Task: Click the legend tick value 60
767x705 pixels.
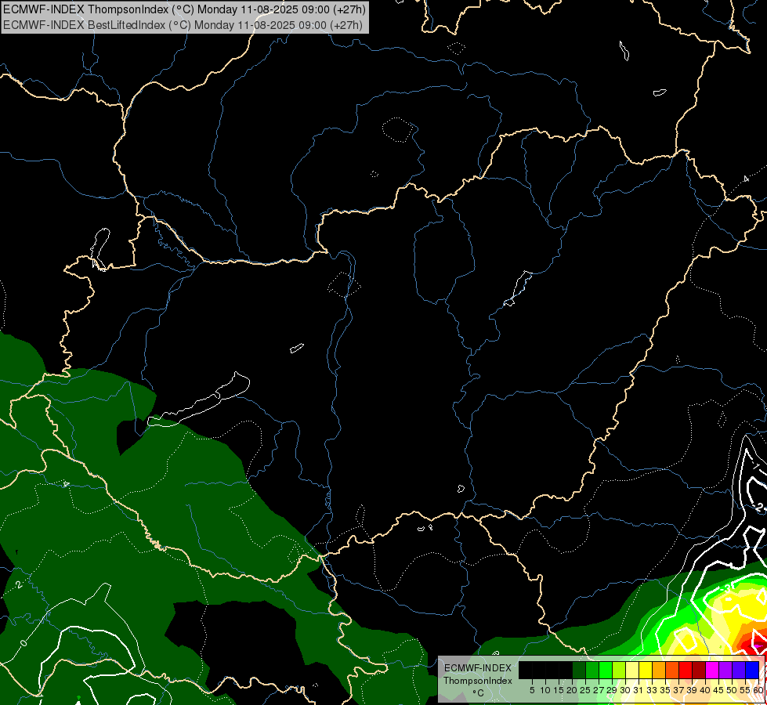Action: (758, 690)
